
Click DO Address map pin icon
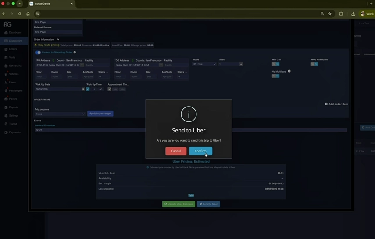pos(132,61)
